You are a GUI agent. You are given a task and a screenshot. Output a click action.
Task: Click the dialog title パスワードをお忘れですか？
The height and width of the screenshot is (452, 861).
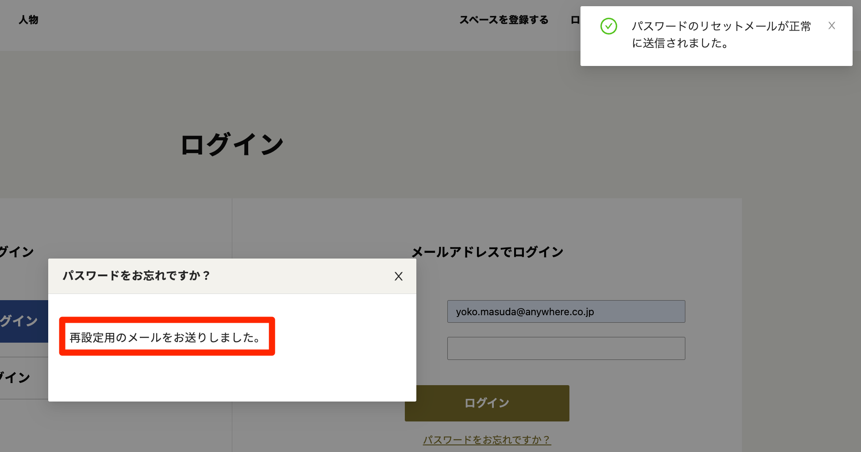(x=138, y=275)
